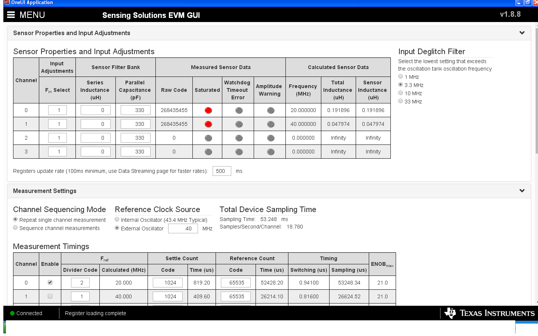Click channel 2 Series Inductance field

(x=96, y=138)
